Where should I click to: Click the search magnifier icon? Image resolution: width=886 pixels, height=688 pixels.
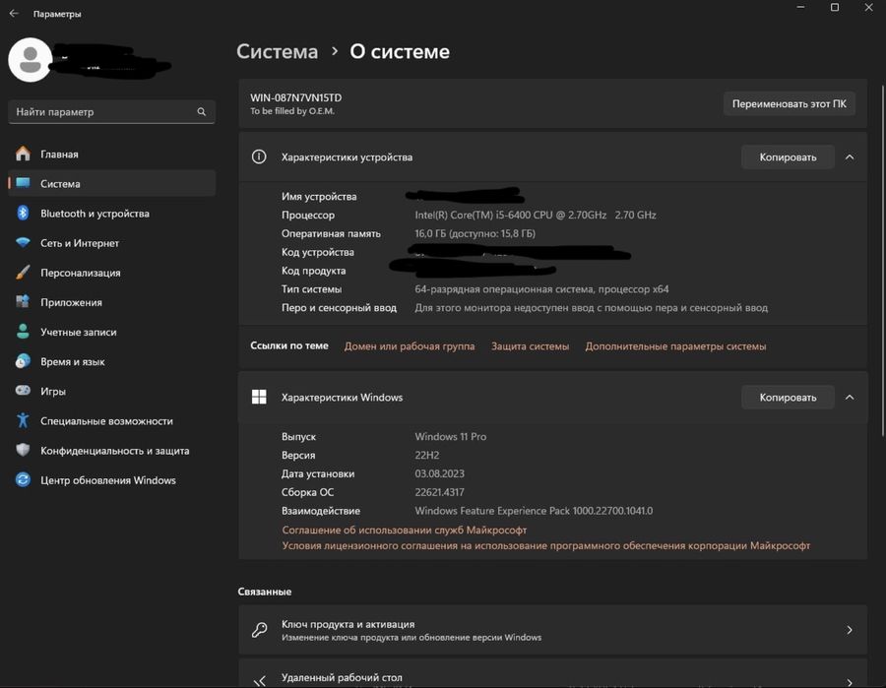click(x=202, y=112)
